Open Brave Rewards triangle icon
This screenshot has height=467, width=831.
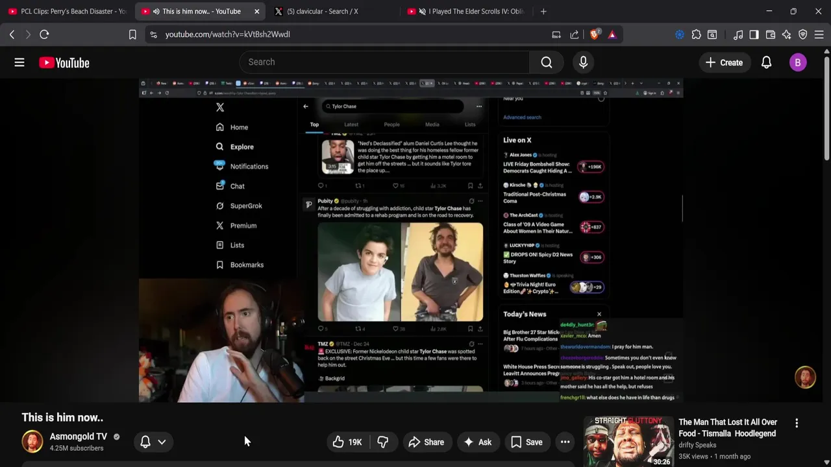click(612, 34)
